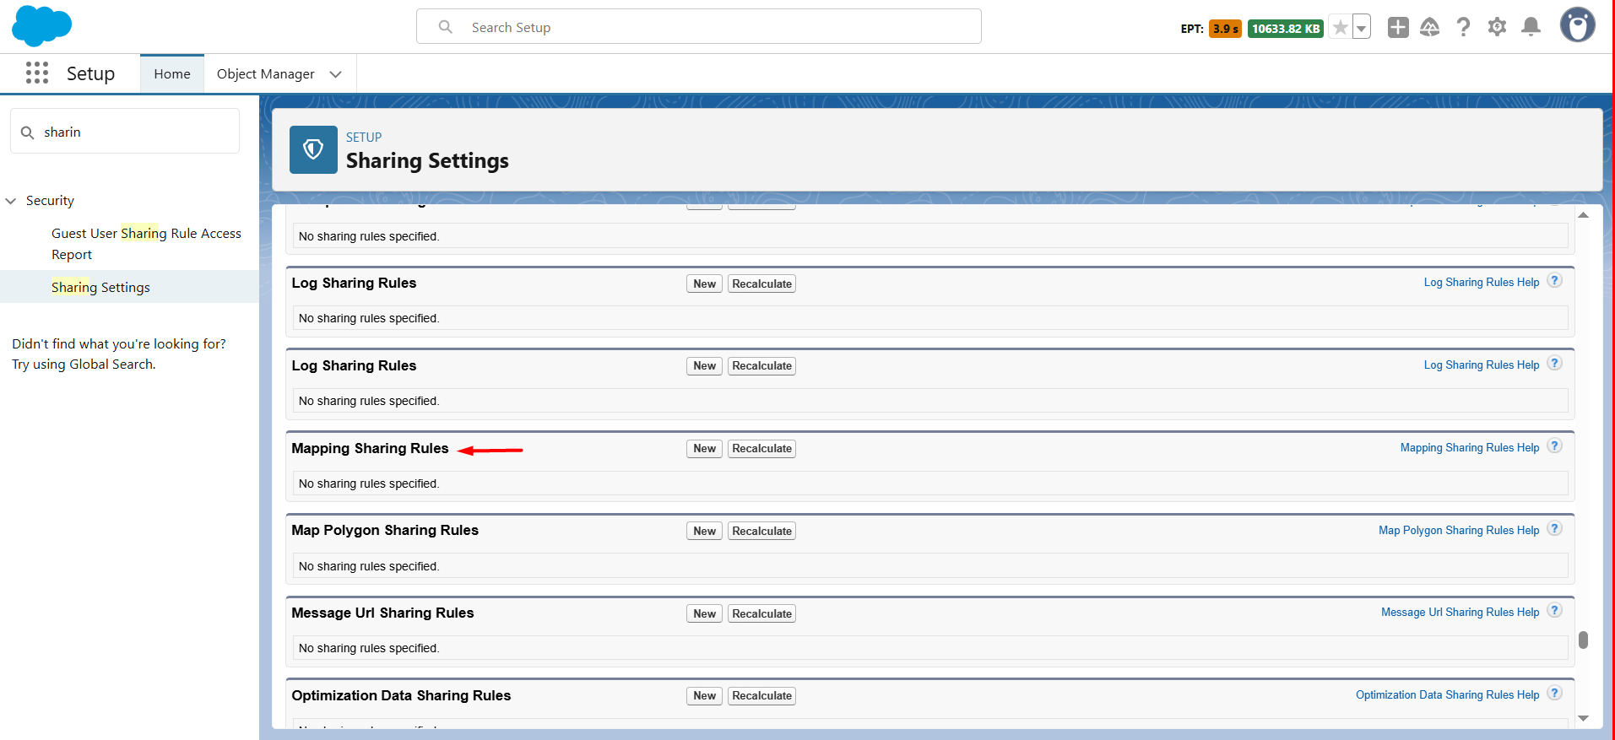Click the first Log Sharing Rules help icon

(1554, 281)
